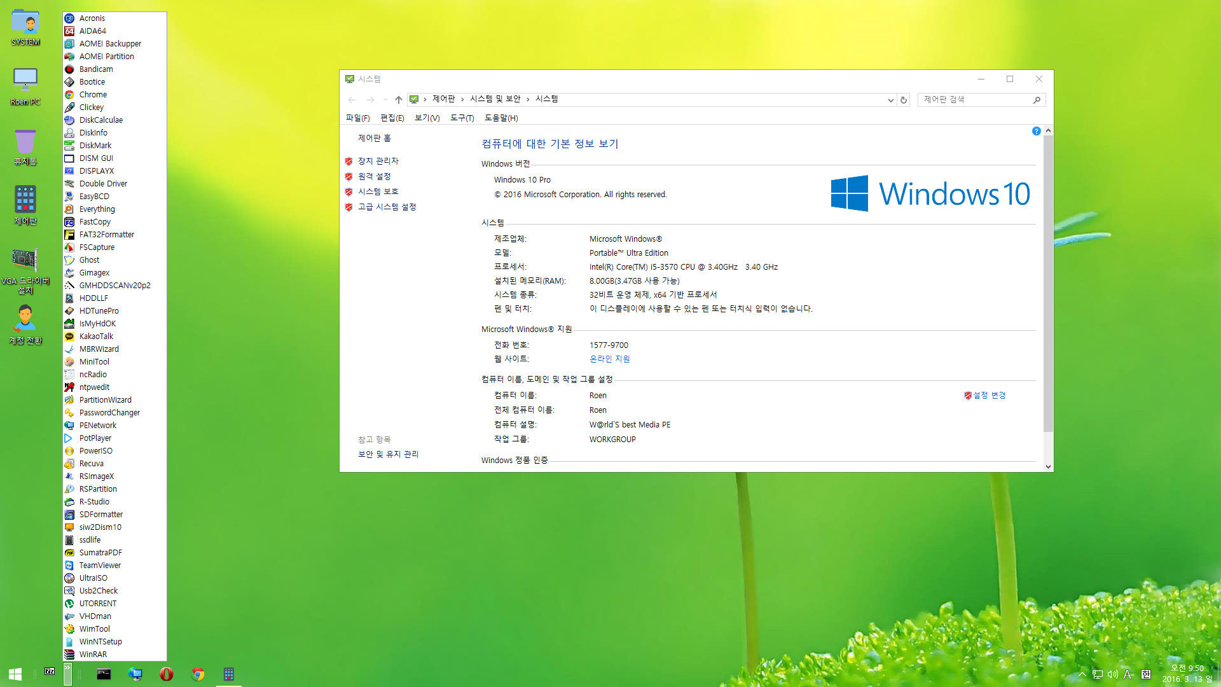
Task: Expand the address bar history dropdown
Action: (890, 100)
